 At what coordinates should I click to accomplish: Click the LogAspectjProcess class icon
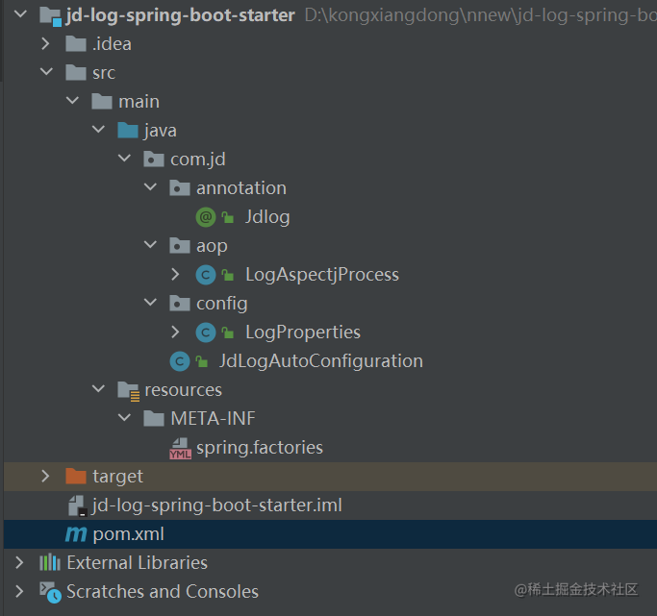tap(205, 275)
